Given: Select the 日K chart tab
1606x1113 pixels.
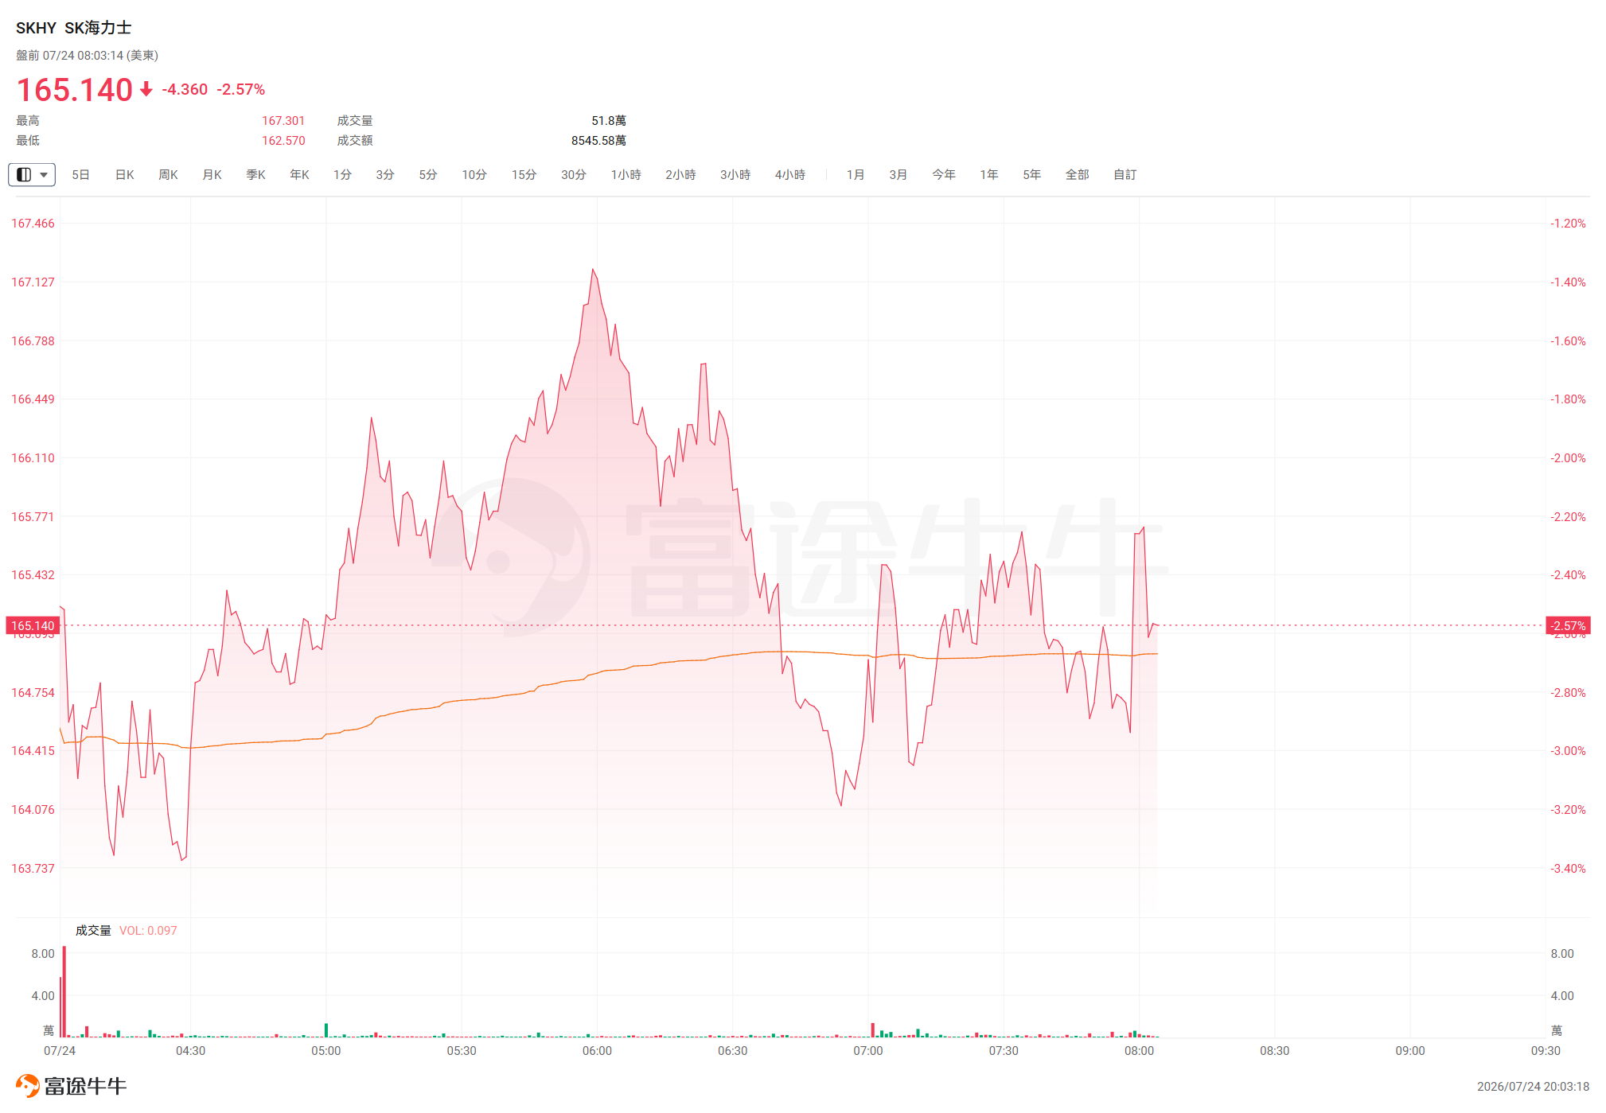Looking at the screenshot, I should pyautogui.click(x=125, y=174).
